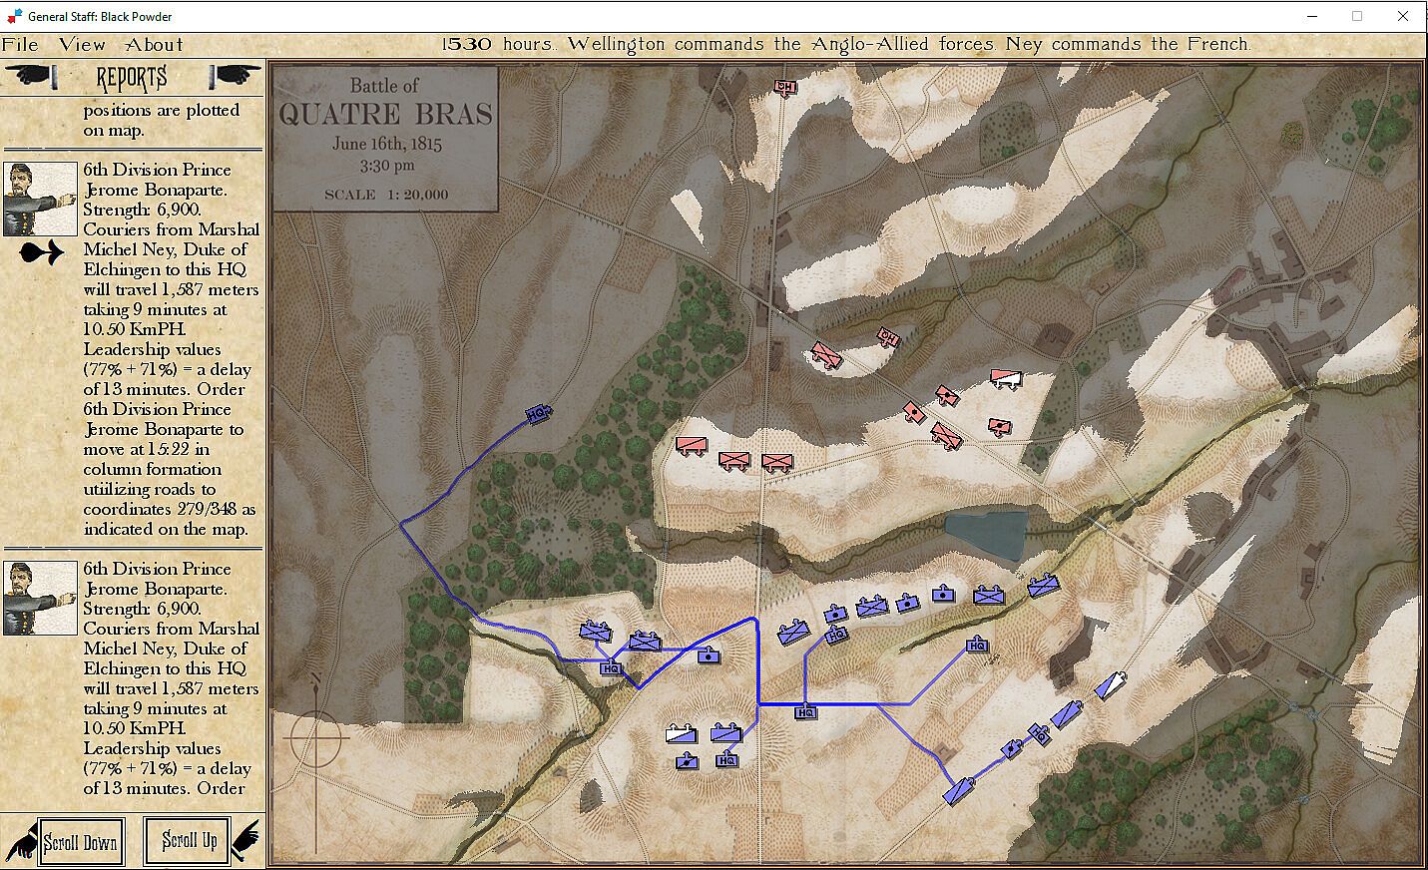The width and height of the screenshot is (1428, 870).
Task: Select the blue HQ marker in the western woods
Action: click(x=539, y=413)
